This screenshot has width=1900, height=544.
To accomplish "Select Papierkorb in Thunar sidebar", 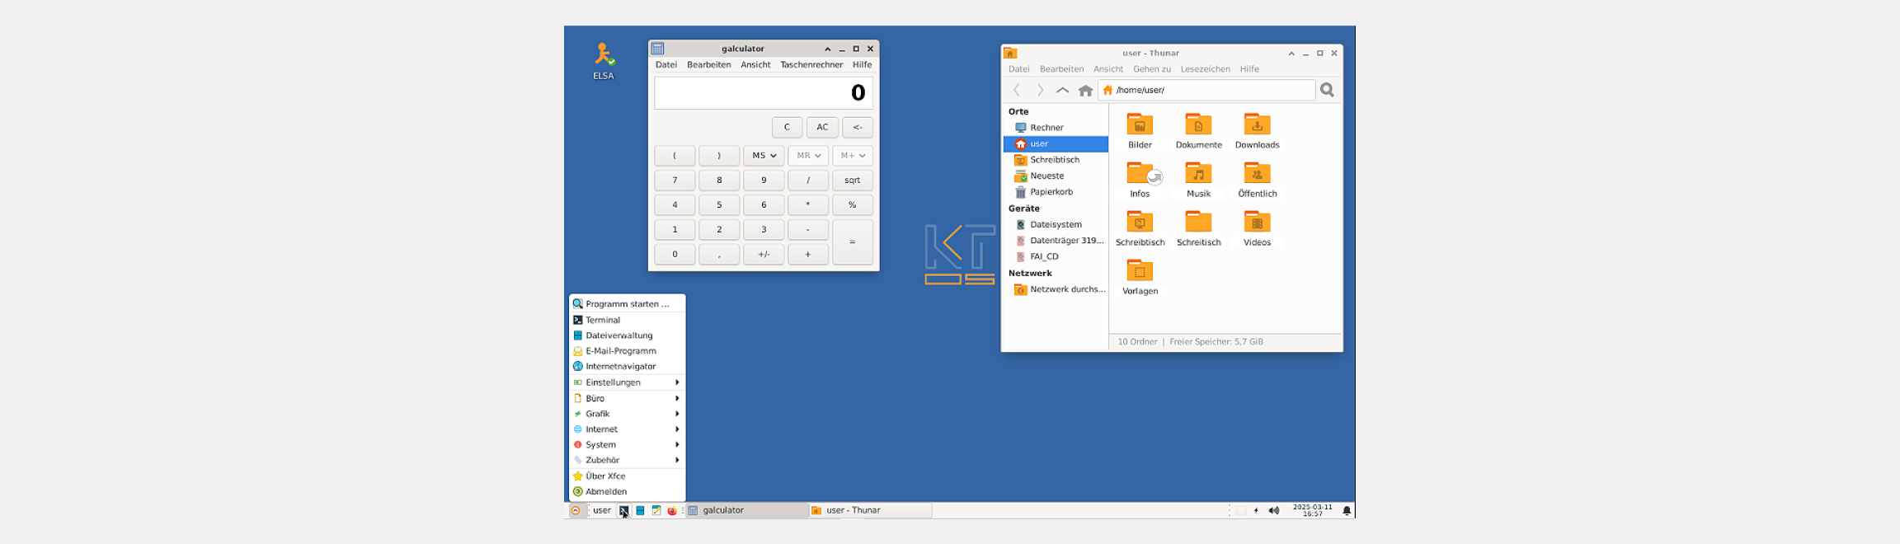I will click(1051, 192).
